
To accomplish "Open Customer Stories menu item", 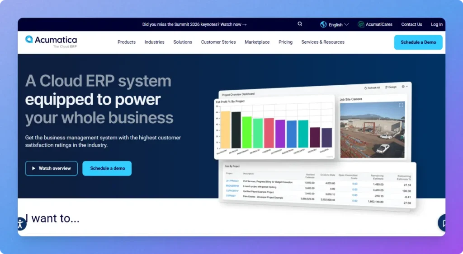I will tap(218, 42).
